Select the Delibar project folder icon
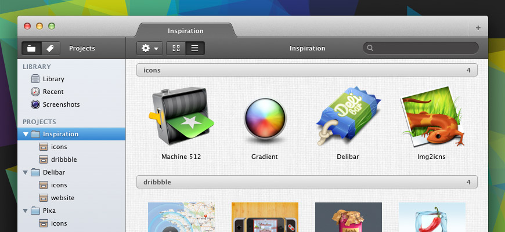 [35, 172]
